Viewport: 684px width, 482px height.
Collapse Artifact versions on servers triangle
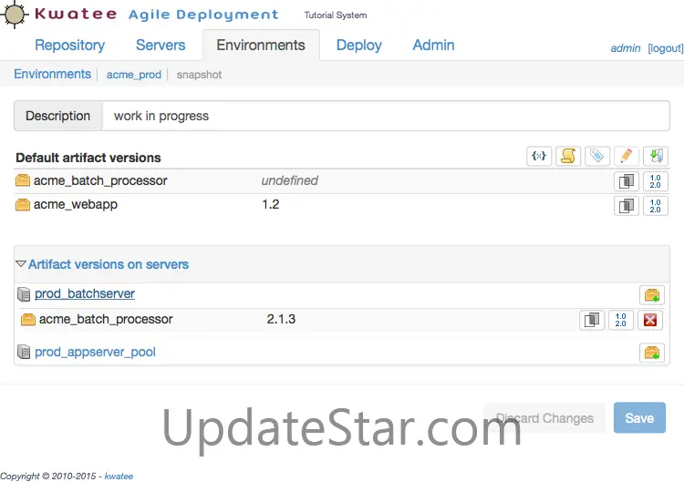click(20, 264)
